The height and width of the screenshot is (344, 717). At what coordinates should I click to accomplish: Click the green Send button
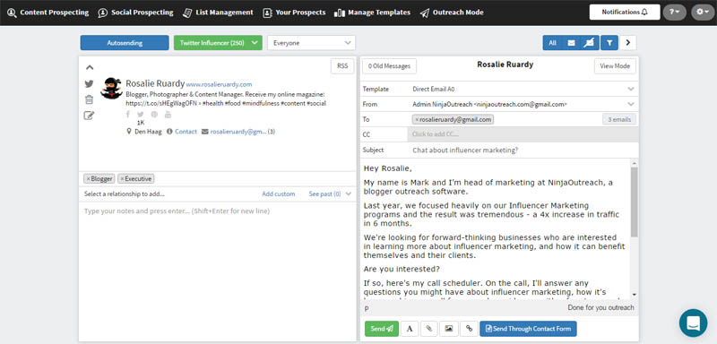coord(382,329)
